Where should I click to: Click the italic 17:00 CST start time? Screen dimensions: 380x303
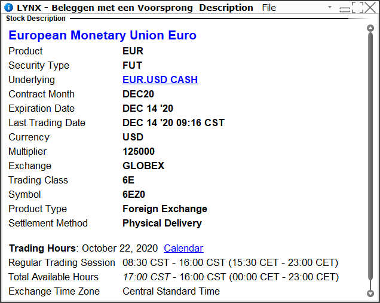pos(146,277)
